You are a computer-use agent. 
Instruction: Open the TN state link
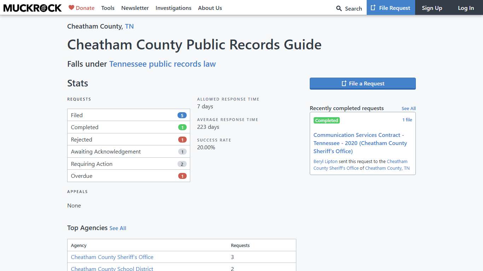129,26
